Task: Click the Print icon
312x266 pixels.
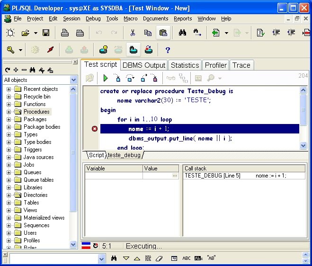Action: click(65, 33)
